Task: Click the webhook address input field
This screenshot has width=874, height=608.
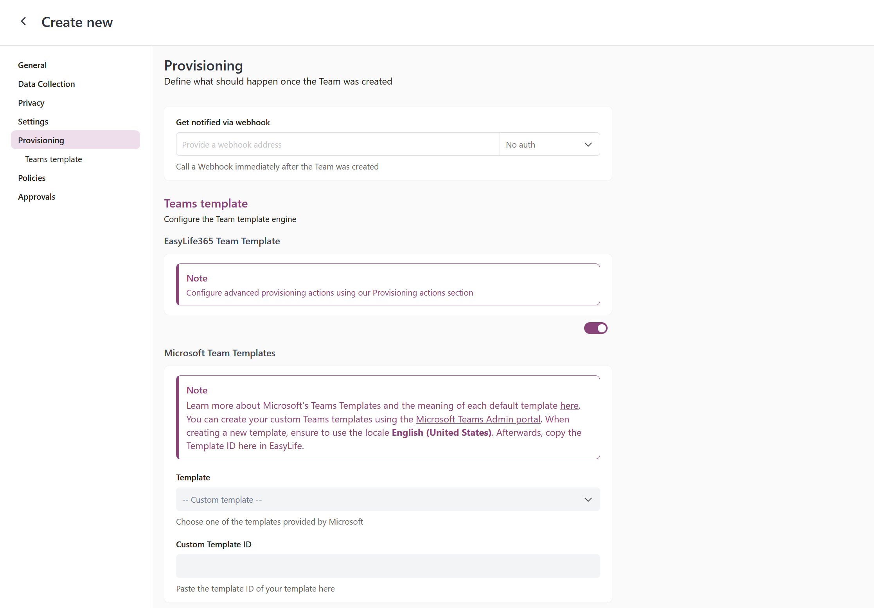Action: coord(337,144)
